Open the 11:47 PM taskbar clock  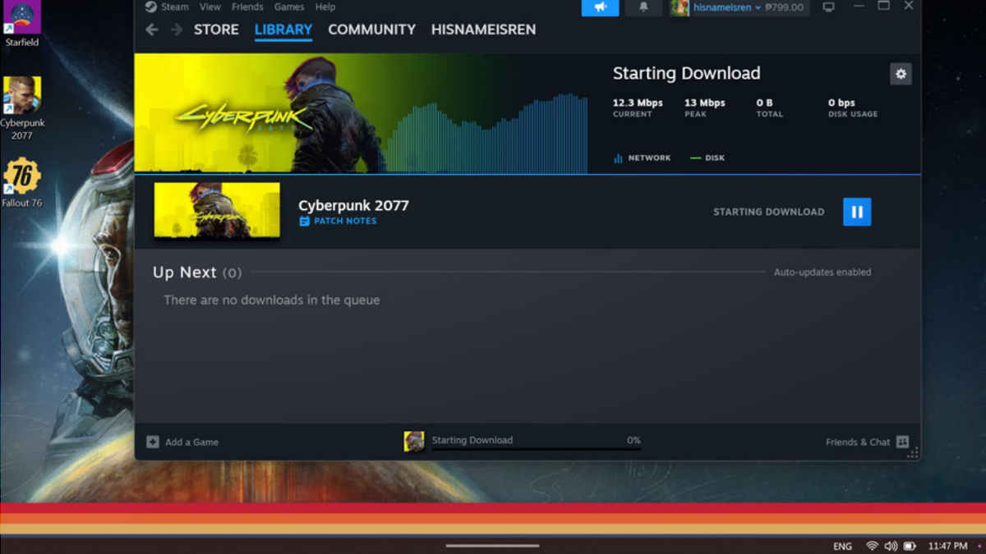(x=947, y=546)
